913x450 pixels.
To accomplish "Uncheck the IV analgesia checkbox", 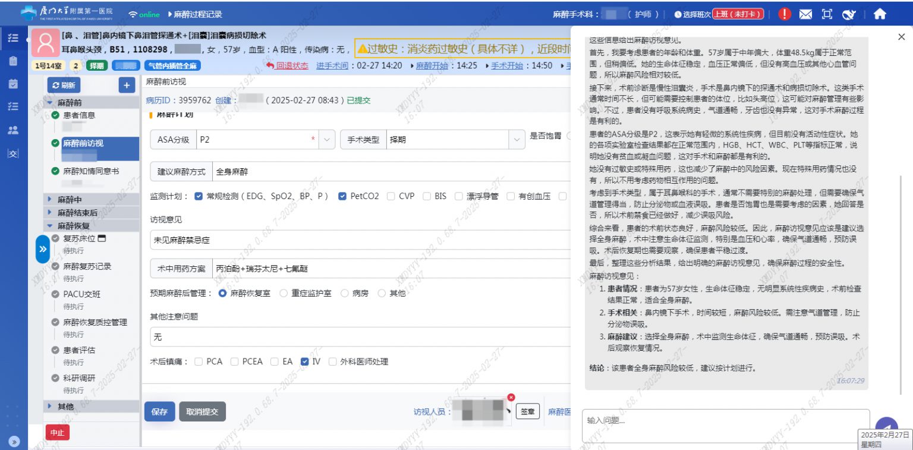I will click(x=304, y=361).
